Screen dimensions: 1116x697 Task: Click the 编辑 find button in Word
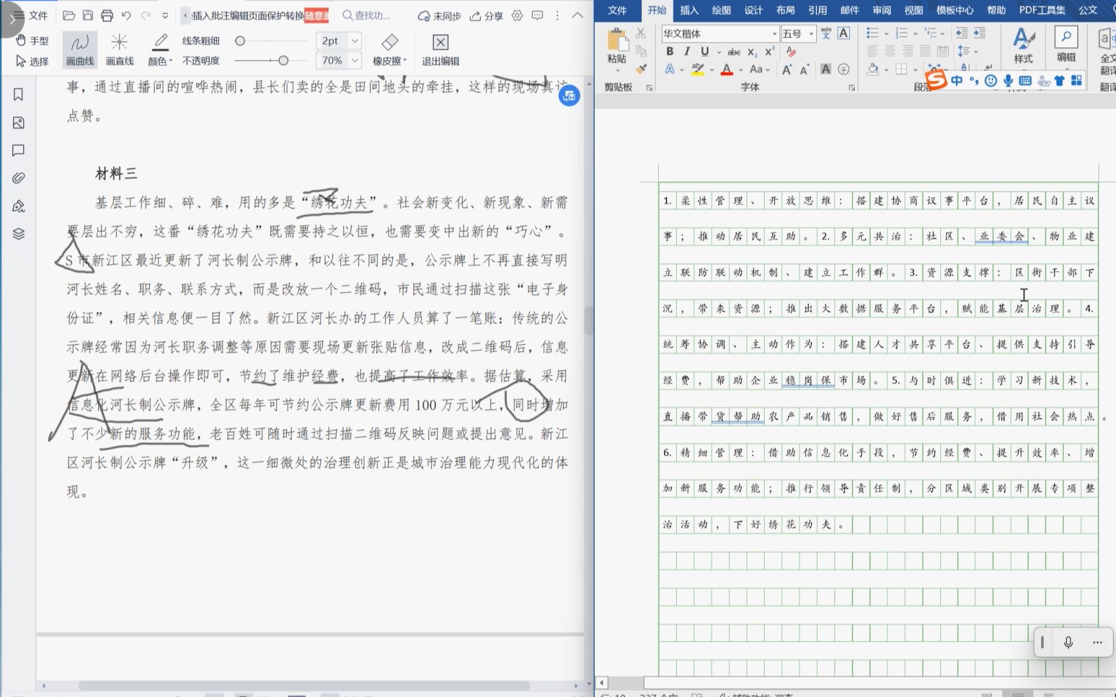(1066, 45)
